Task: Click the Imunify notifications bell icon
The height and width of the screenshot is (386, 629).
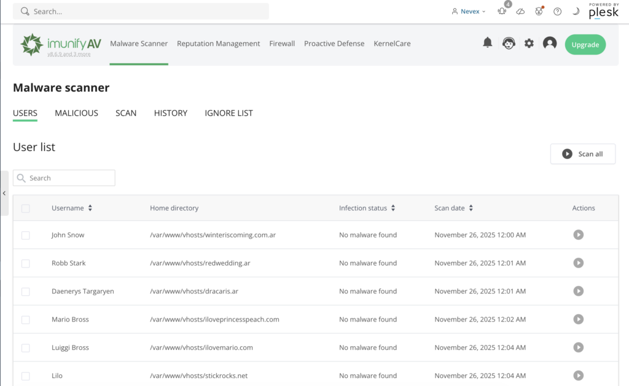Action: tap(487, 43)
